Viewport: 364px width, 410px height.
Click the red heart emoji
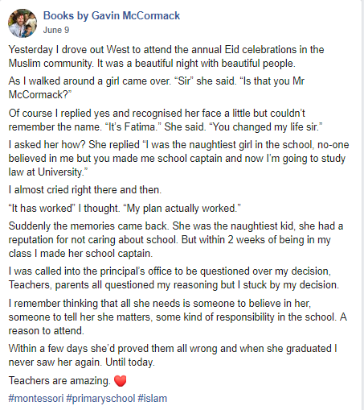pyautogui.click(x=120, y=381)
